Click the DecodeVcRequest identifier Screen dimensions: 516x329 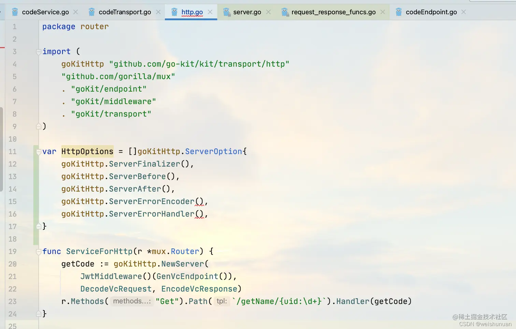[116, 289]
